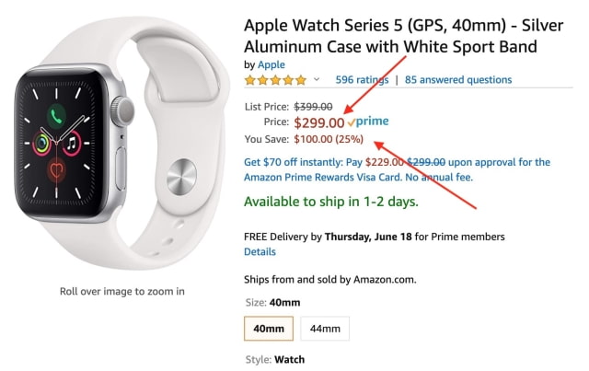This screenshot has height=371, width=589.
Task: Click the music note on watch face
Action: (x=71, y=143)
